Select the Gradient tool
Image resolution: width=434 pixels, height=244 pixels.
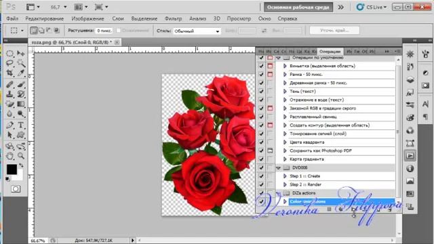point(21,104)
